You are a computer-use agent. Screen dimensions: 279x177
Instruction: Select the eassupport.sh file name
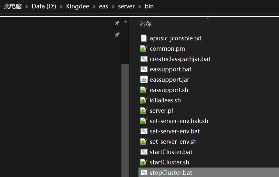click(169, 90)
